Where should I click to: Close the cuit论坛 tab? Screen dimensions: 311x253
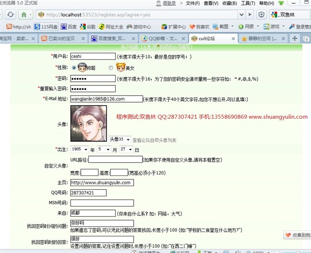coord(233,39)
